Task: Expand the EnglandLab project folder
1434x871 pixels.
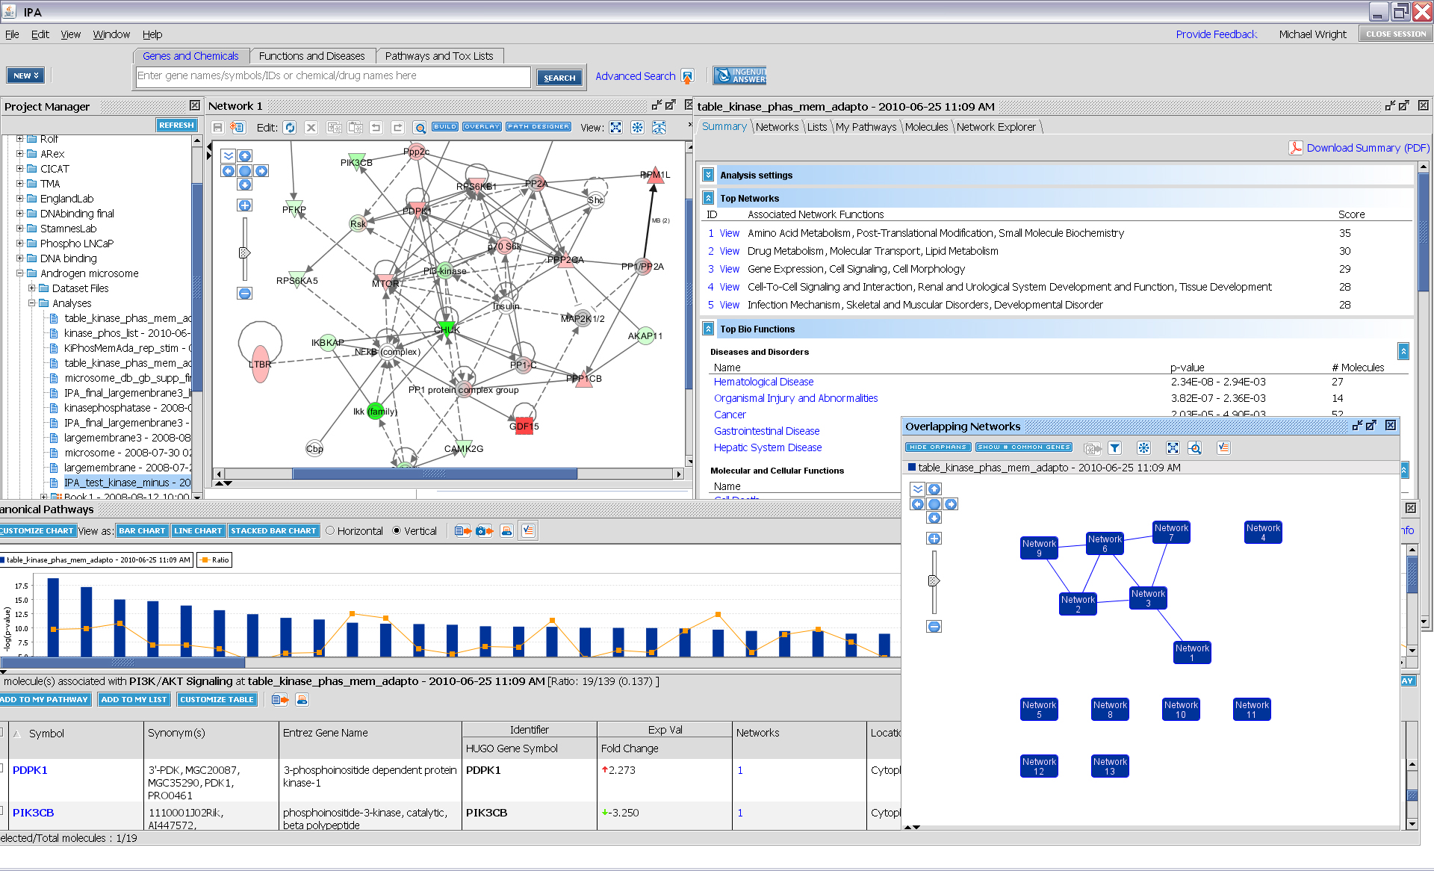Action: [20, 199]
